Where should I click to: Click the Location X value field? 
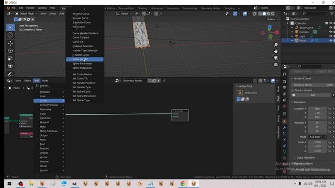point(317,109)
